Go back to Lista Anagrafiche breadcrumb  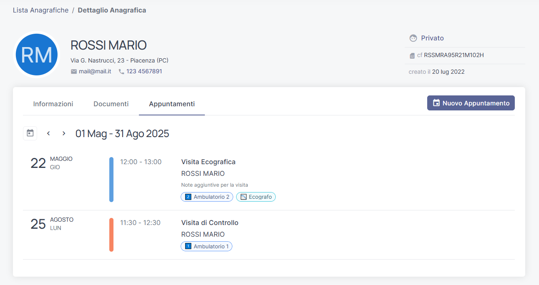tap(40, 10)
